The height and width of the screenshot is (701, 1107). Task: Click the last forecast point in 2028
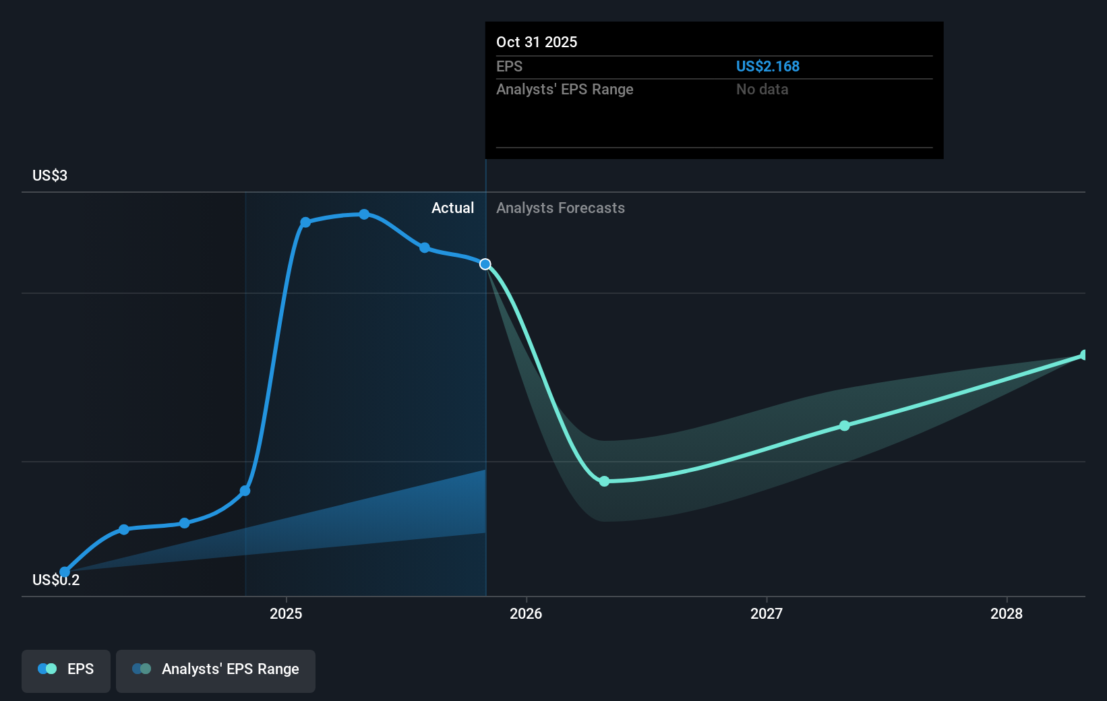(1084, 355)
